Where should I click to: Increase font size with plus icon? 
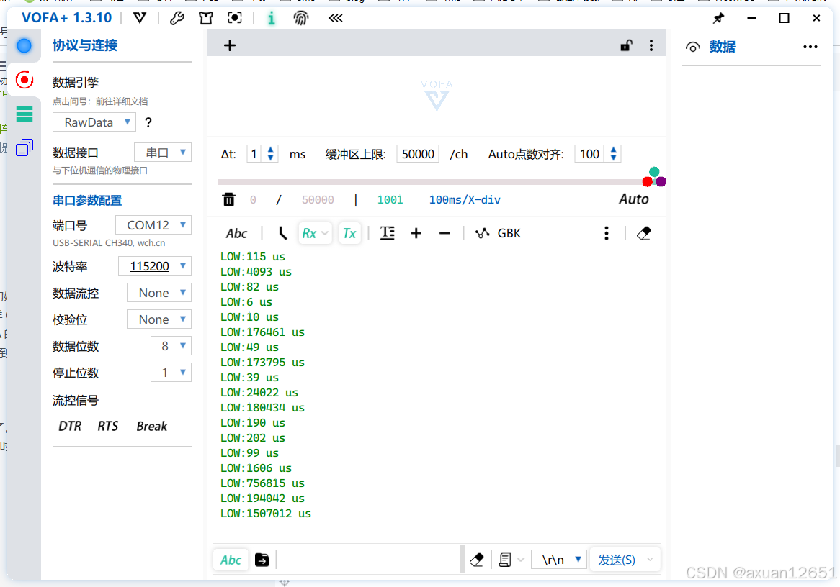[416, 233]
